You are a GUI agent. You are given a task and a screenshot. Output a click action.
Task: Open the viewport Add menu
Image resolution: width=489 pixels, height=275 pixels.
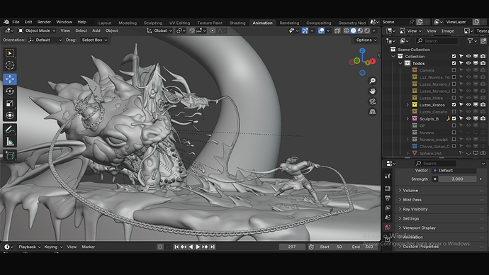96,30
